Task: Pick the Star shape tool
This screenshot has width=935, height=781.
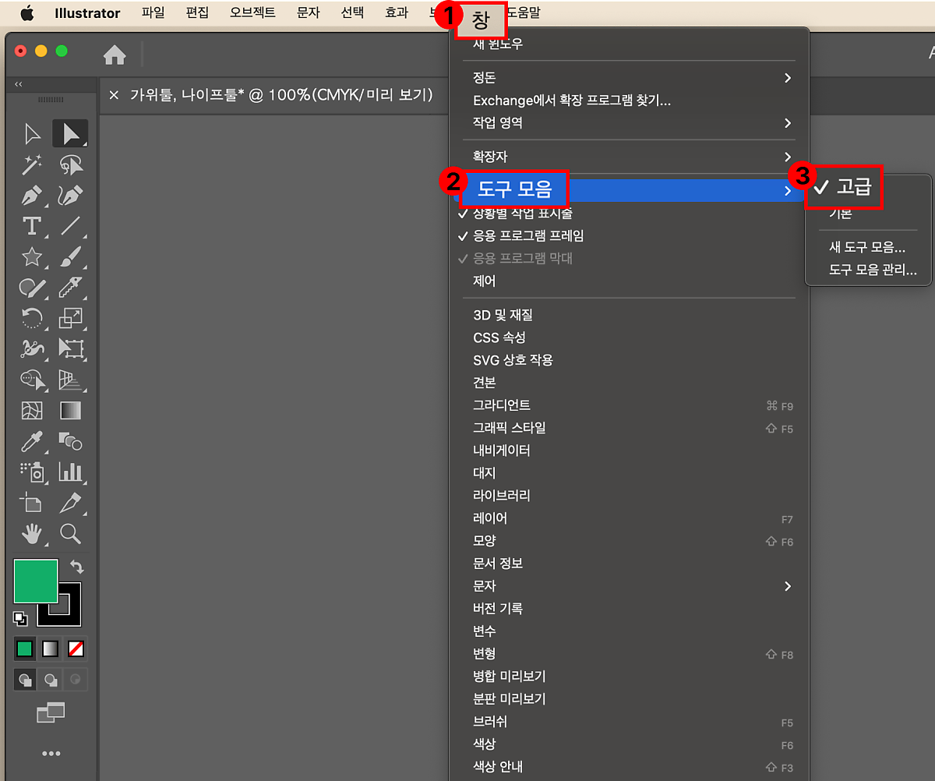Action: [31, 256]
